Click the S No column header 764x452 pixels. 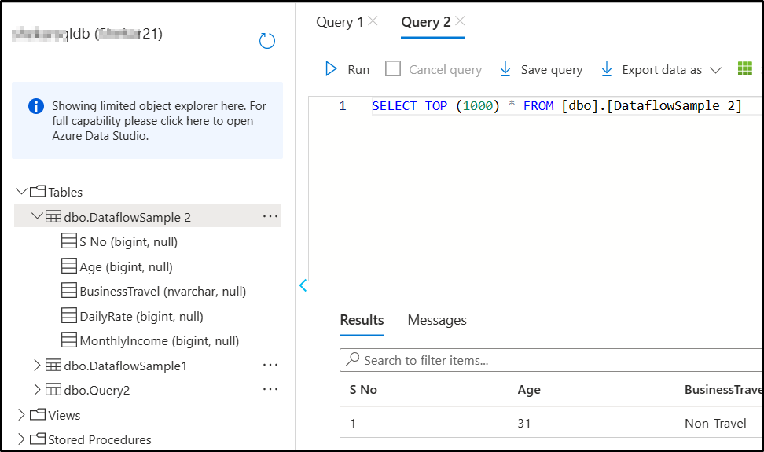tap(363, 390)
